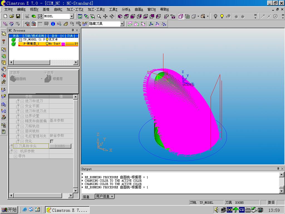Expand the 安全平面 parameter group
Screen dimensions: 285x214
click(22, 106)
